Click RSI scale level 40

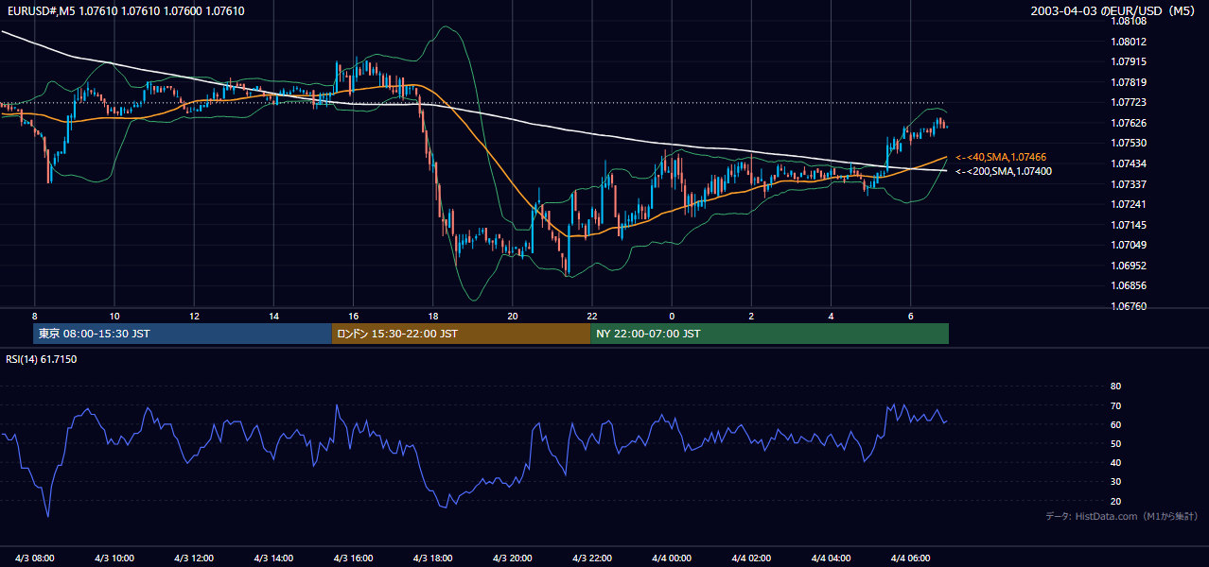[1115, 463]
